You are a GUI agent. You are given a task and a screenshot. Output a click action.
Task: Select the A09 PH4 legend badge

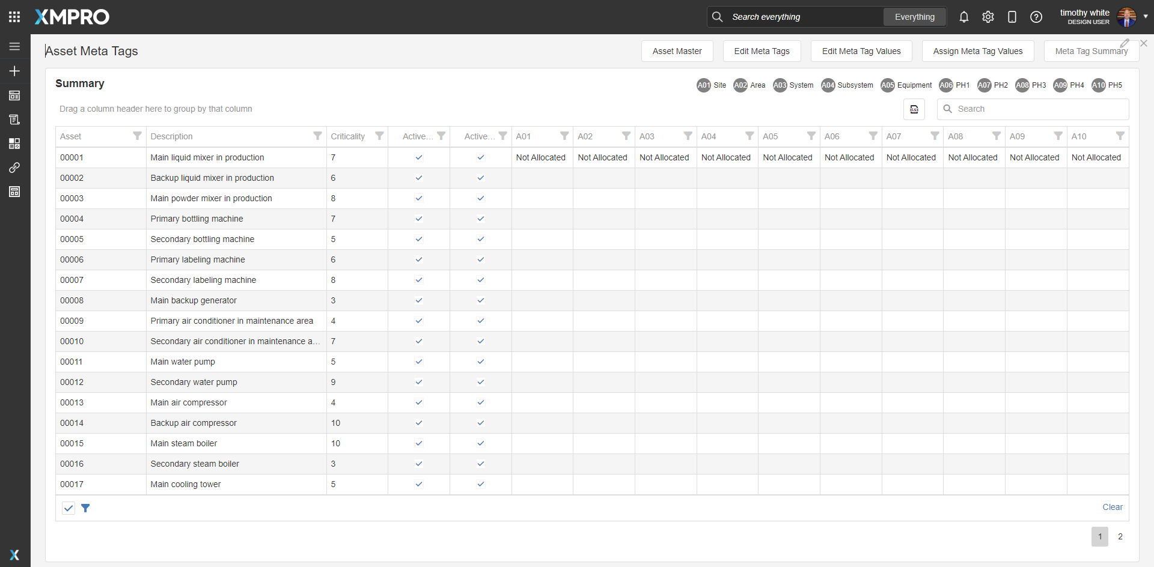(1060, 85)
